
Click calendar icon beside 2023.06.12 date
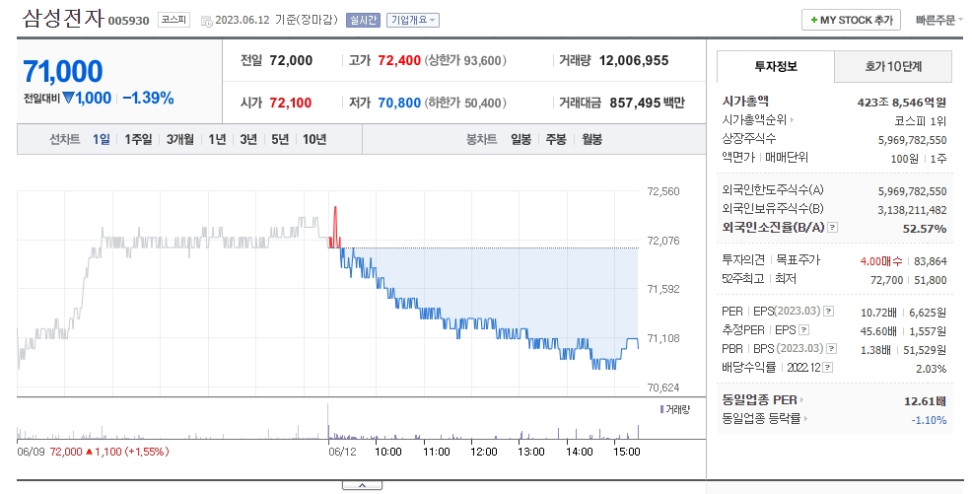click(x=206, y=21)
